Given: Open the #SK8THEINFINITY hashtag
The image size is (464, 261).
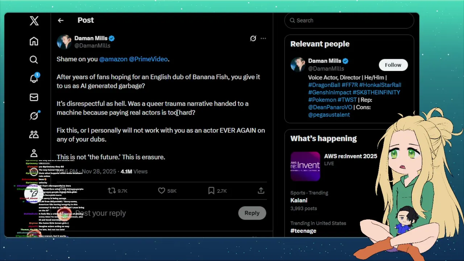Looking at the screenshot, I should 376,92.
